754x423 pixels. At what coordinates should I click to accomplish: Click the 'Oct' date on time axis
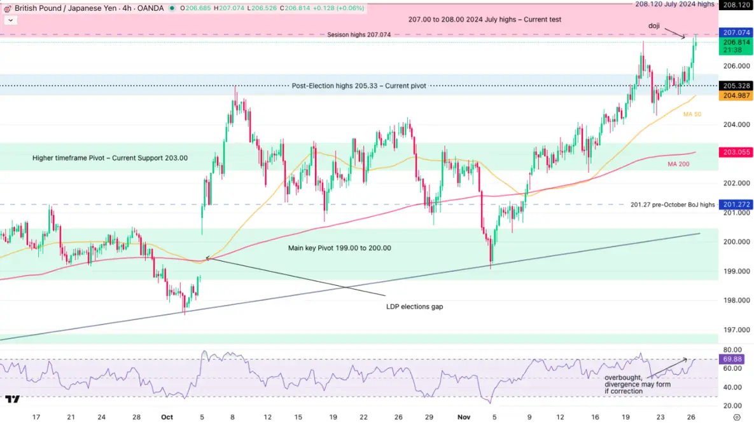[167, 417]
